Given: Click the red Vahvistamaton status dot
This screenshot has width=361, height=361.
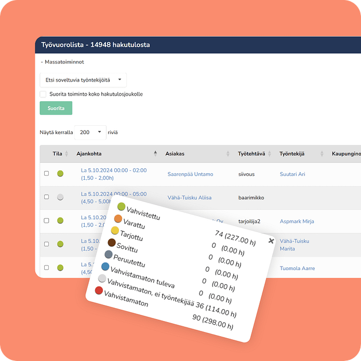Looking at the screenshot, I should tap(99, 290).
